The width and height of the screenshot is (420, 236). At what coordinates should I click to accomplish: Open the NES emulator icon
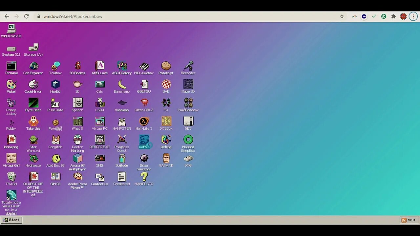coord(188,124)
